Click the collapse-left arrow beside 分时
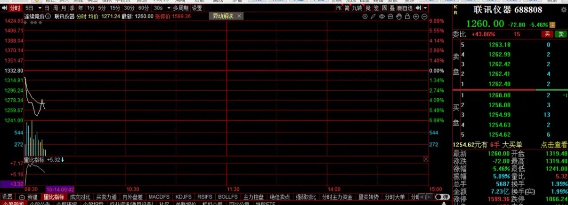The image size is (568, 205). pyautogui.click(x=4, y=8)
